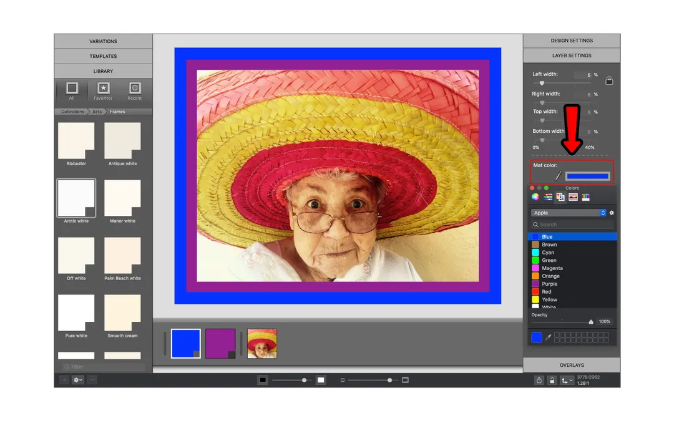Click the Left width percent field

pos(584,75)
